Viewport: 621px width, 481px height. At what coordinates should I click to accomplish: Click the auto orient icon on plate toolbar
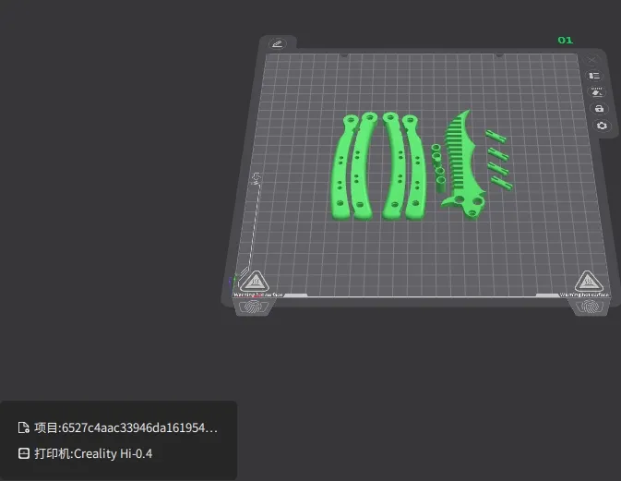pyautogui.click(x=596, y=92)
